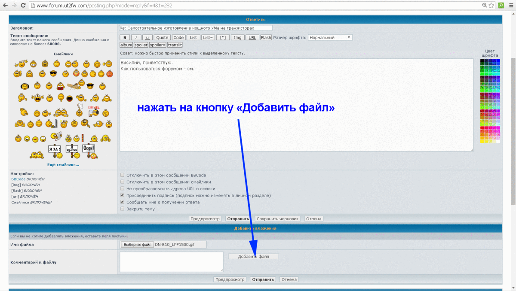This screenshot has height=291, width=516.
Task: Insert the 'Oops!' sign smiley
Action: tap(89, 149)
